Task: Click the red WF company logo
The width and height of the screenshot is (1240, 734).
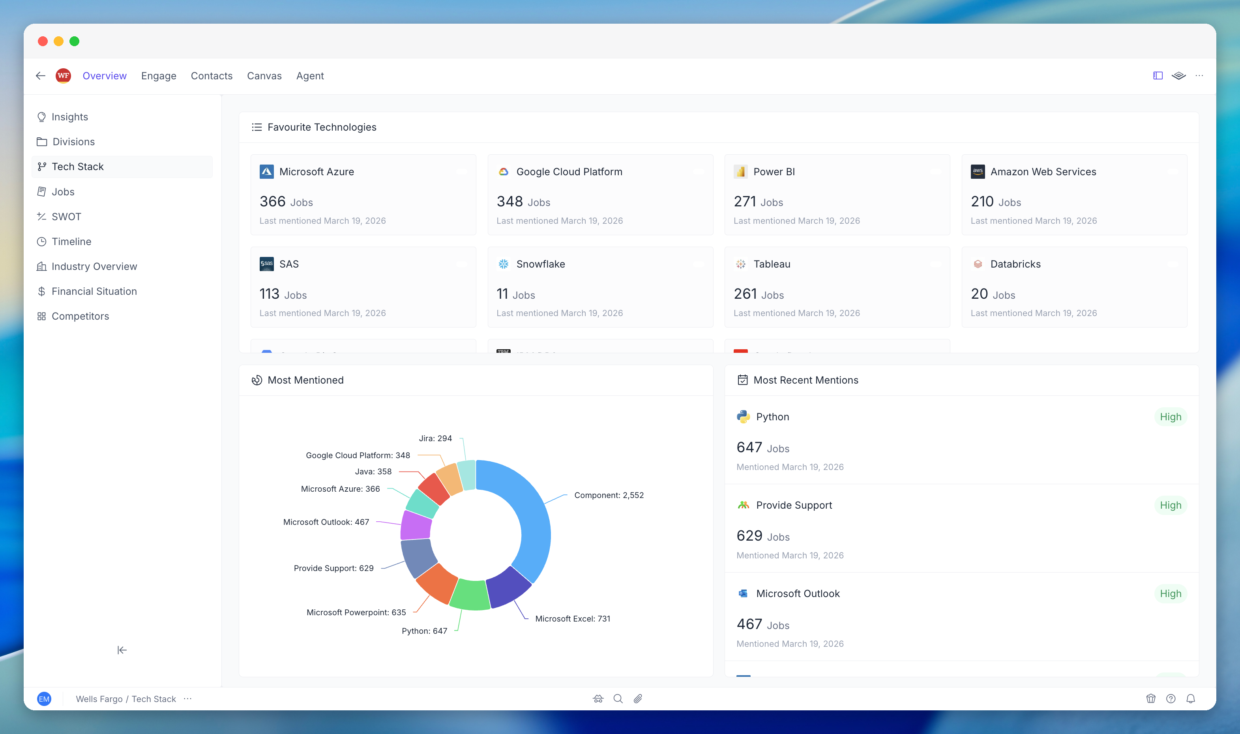Action: tap(63, 76)
